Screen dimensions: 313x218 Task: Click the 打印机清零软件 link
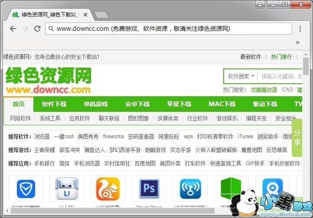click(x=215, y=137)
